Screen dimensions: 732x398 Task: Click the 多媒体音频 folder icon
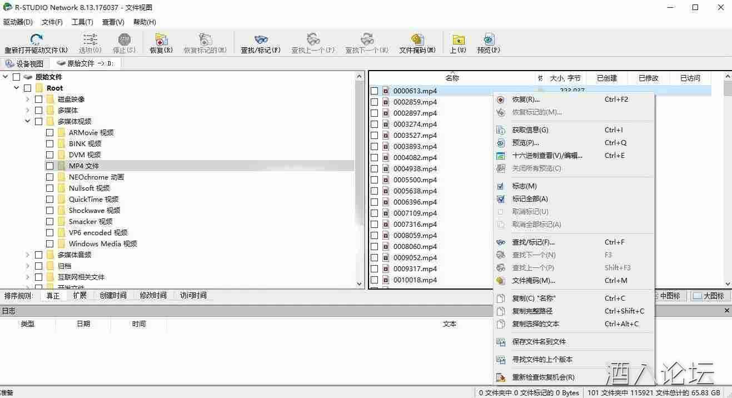(x=51, y=255)
